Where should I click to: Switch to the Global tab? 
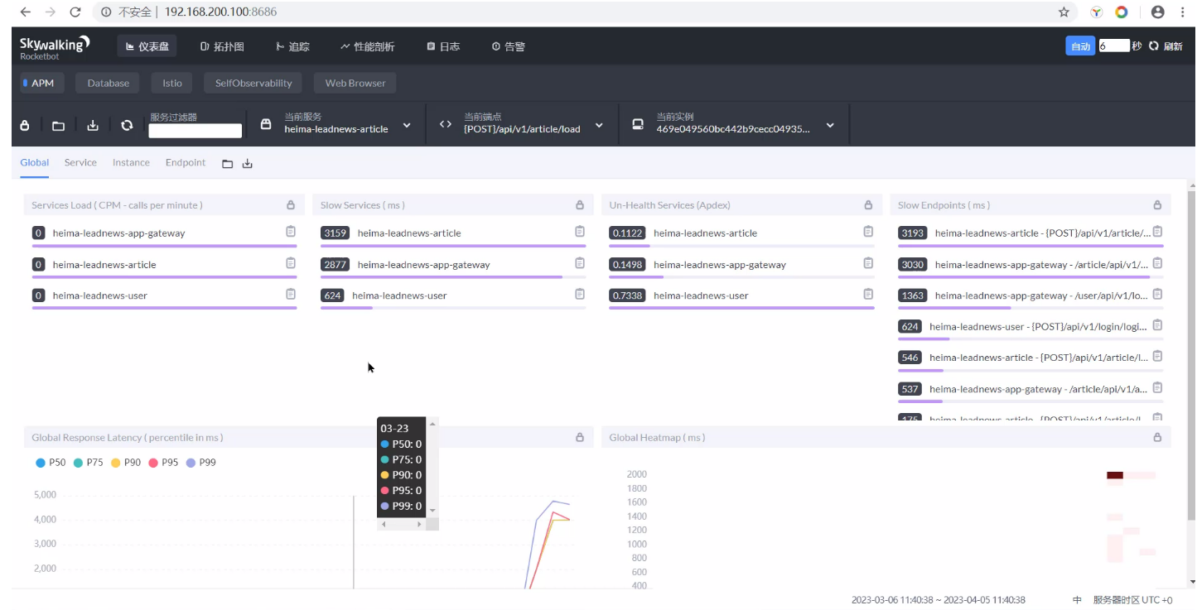(35, 162)
